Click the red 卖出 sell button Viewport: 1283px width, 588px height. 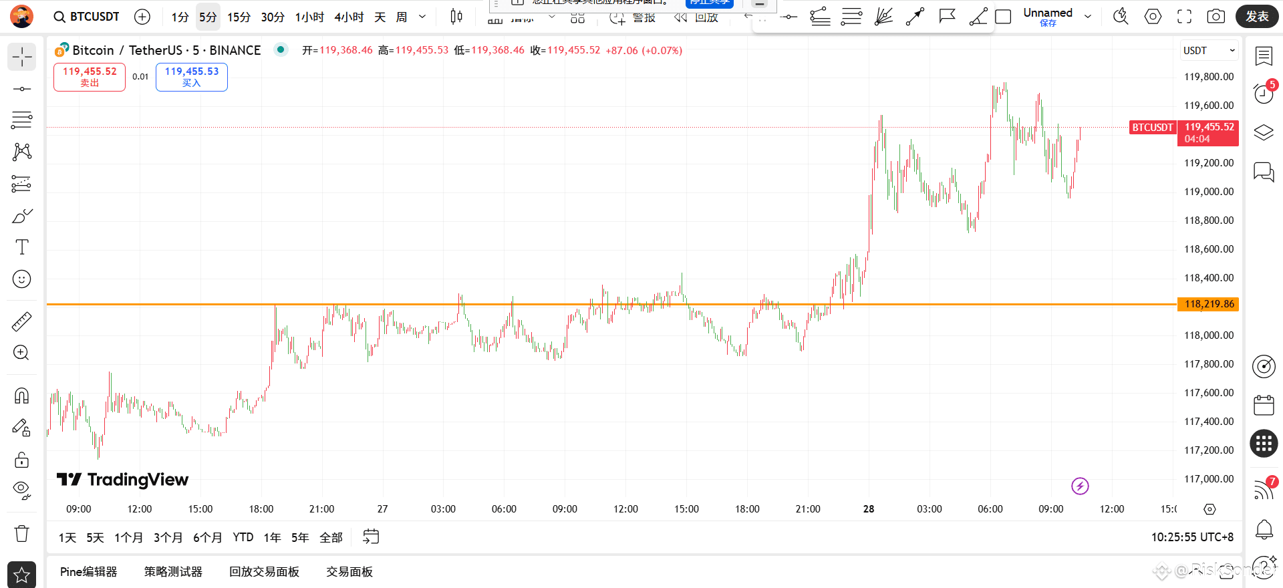(90, 77)
